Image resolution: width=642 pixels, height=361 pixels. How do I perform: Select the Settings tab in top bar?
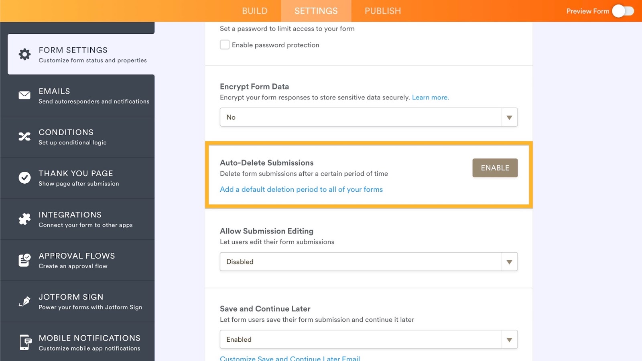click(316, 11)
